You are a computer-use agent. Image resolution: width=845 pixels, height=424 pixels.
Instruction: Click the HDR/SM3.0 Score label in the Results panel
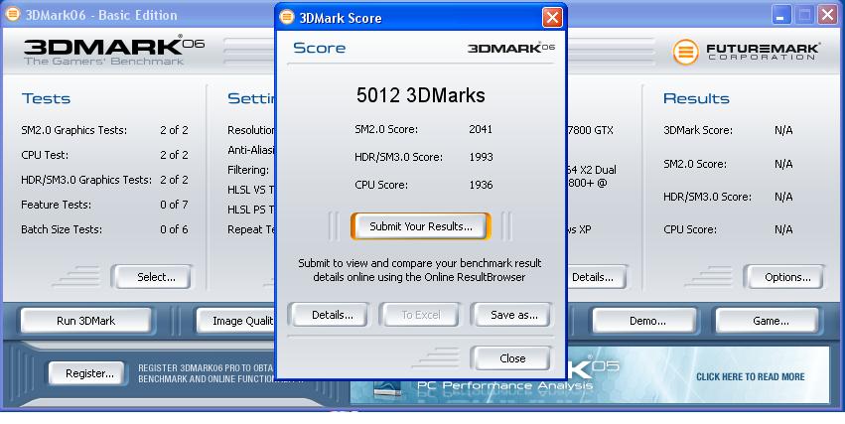(707, 197)
